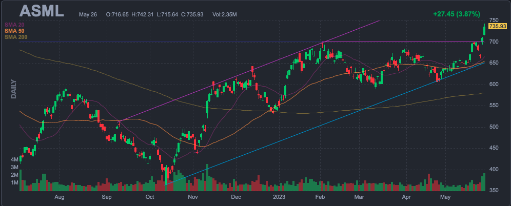This screenshot has width=511, height=206.
Task: Click the +27.45 (3.87%) change value
Action: click(x=457, y=14)
